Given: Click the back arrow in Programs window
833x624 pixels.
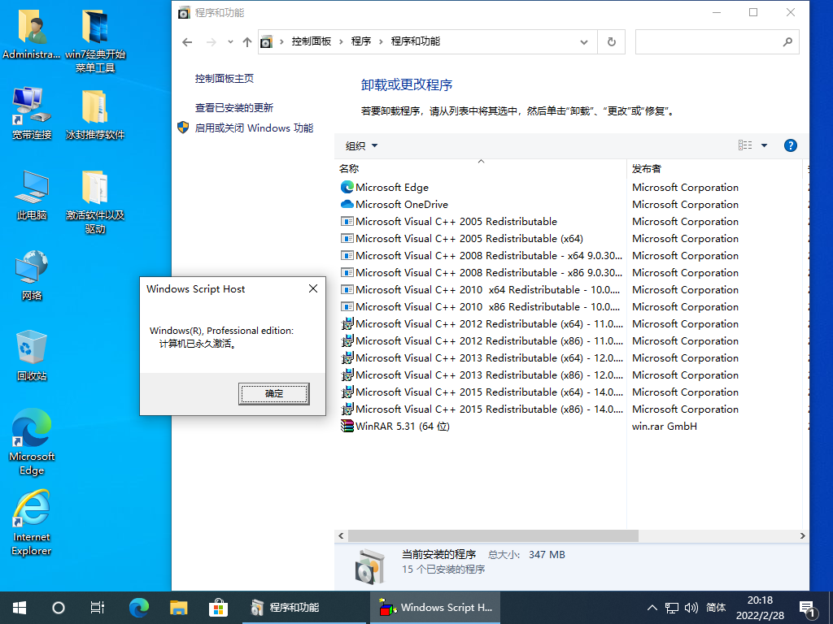Looking at the screenshot, I should (x=187, y=42).
